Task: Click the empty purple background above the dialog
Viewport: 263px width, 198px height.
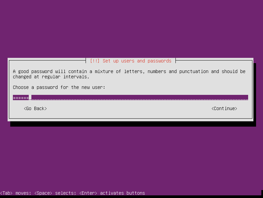Action: point(131,28)
